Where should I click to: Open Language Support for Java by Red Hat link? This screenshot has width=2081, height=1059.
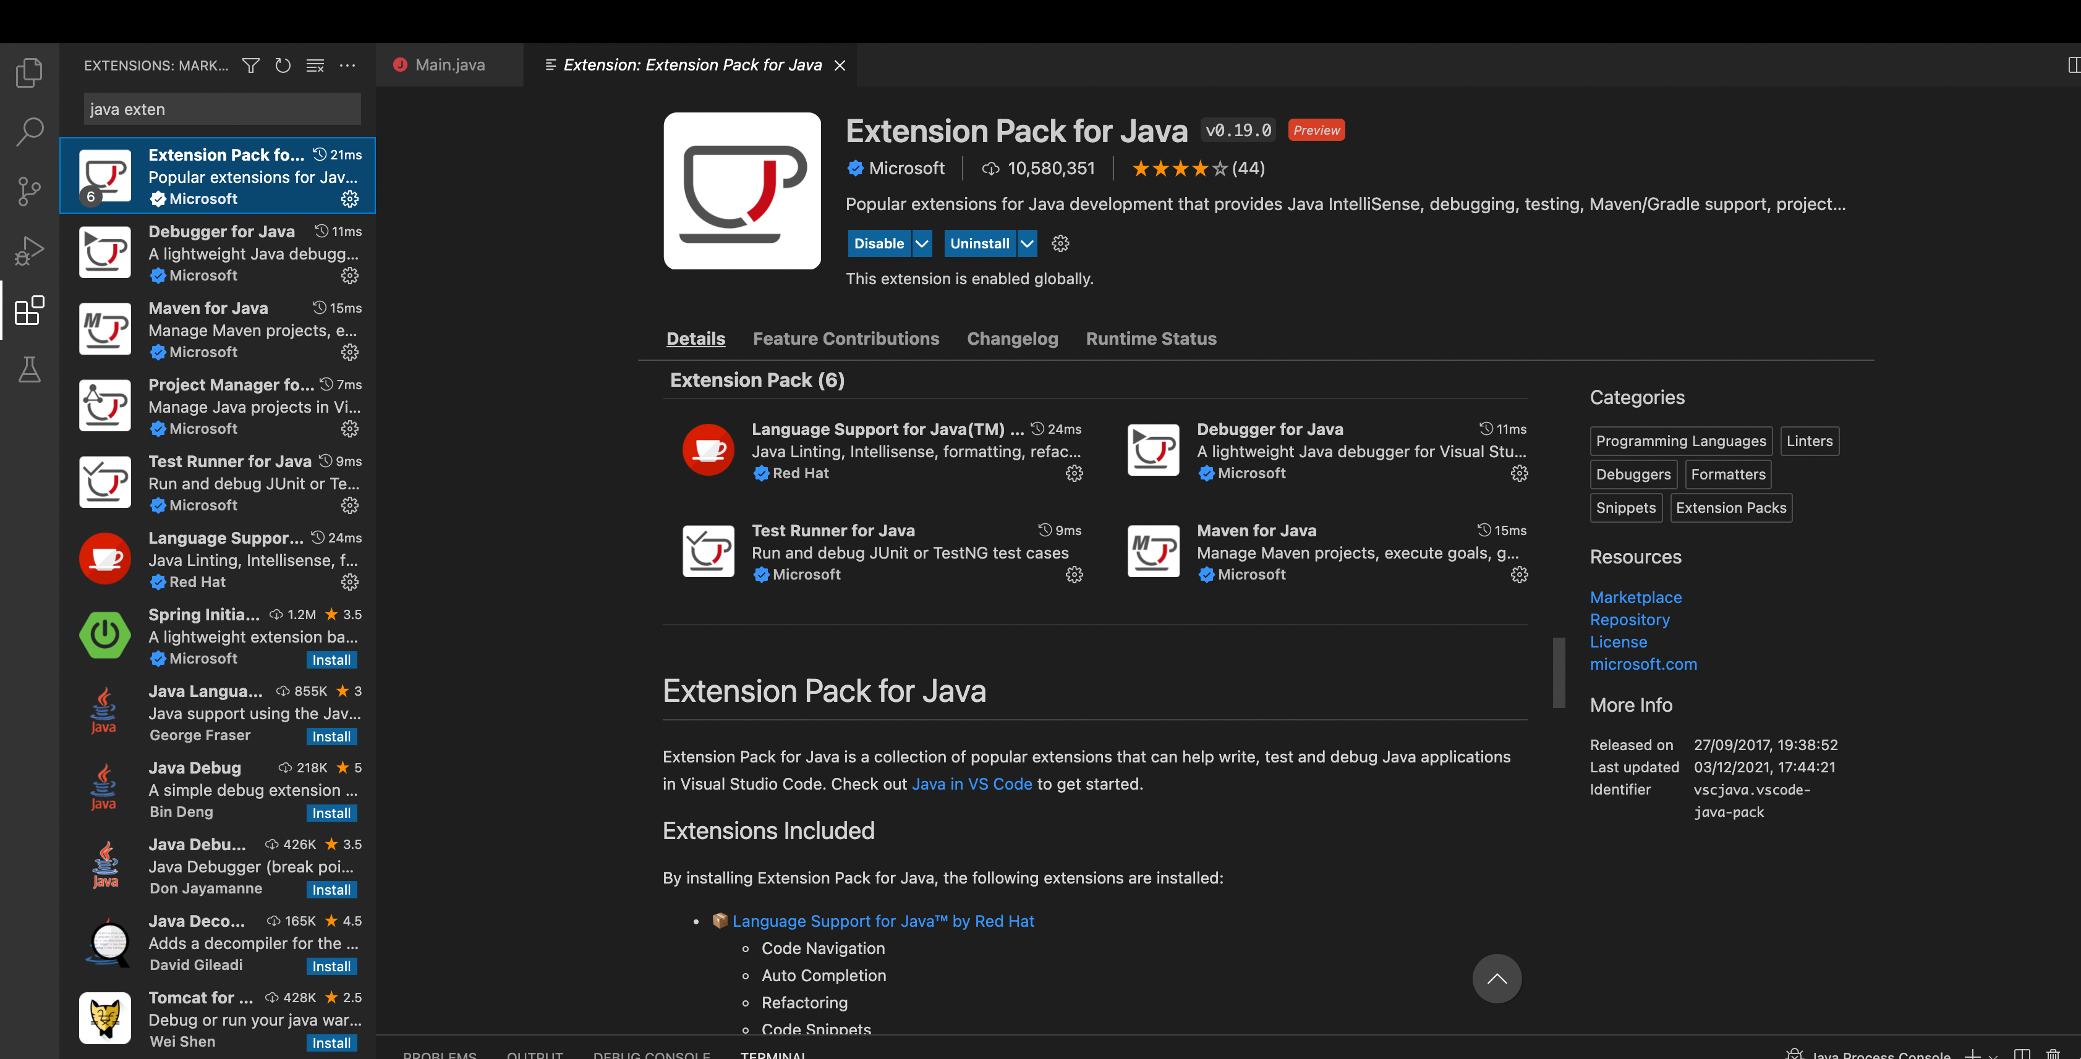883,921
